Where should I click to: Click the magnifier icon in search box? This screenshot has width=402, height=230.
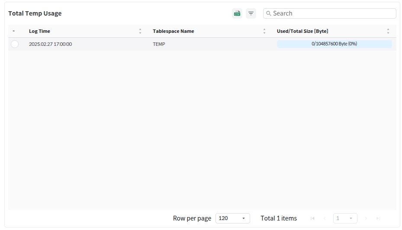tap(269, 13)
